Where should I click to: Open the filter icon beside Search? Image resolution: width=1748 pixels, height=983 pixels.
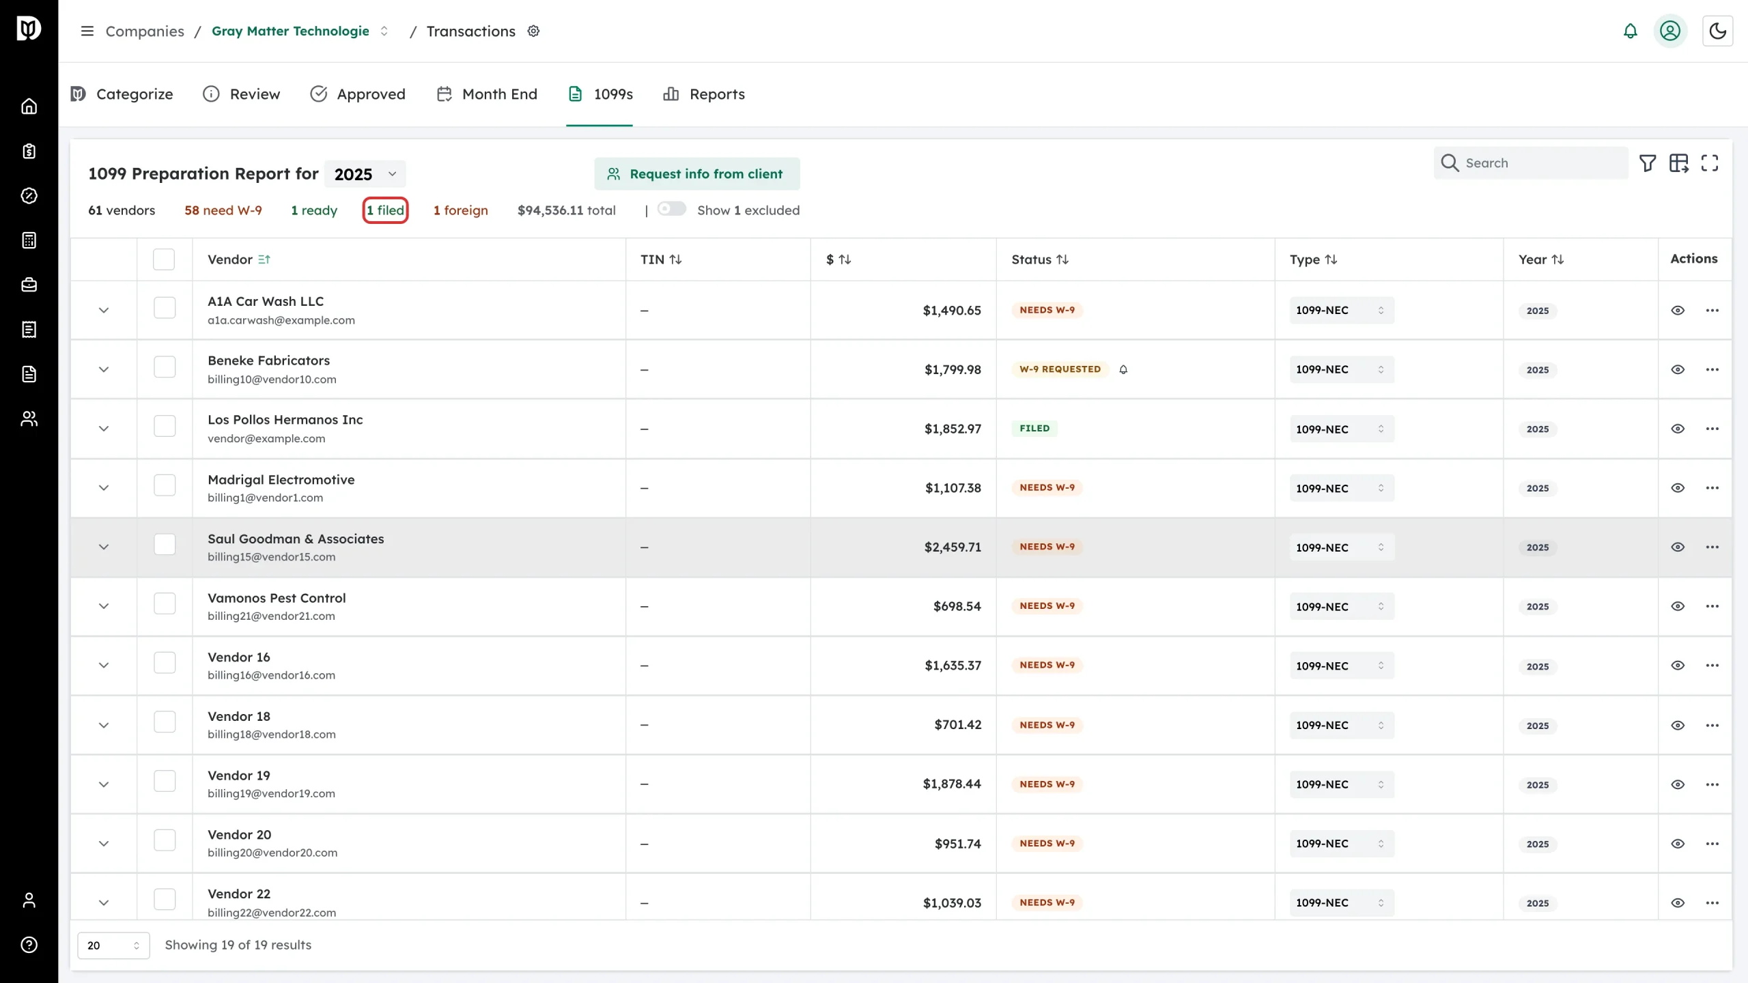[x=1648, y=163]
